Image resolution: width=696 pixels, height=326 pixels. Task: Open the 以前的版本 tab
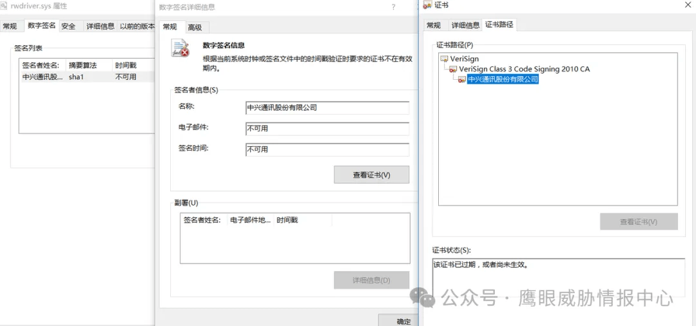tap(137, 26)
